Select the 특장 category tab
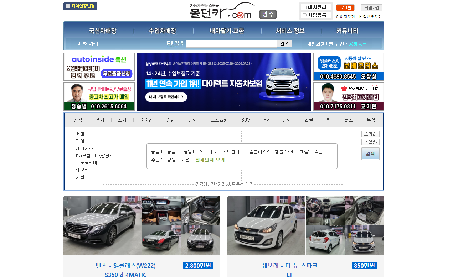The height and width of the screenshot is (277, 468). pos(371,120)
